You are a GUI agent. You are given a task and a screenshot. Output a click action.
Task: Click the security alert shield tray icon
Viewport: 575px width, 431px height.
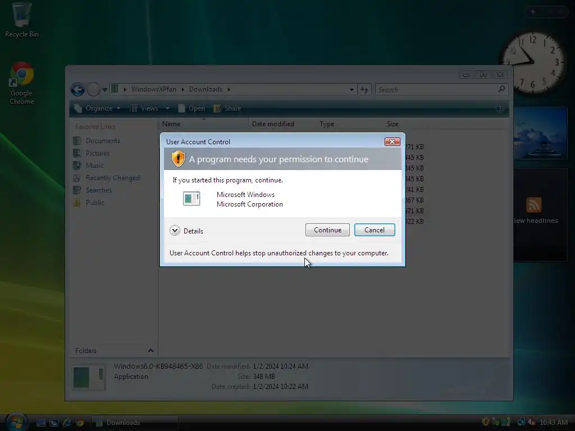[486, 422]
